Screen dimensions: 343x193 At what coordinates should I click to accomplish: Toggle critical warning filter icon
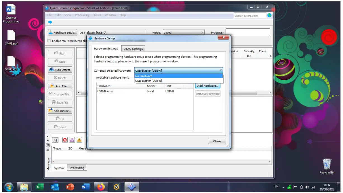click(x=72, y=140)
